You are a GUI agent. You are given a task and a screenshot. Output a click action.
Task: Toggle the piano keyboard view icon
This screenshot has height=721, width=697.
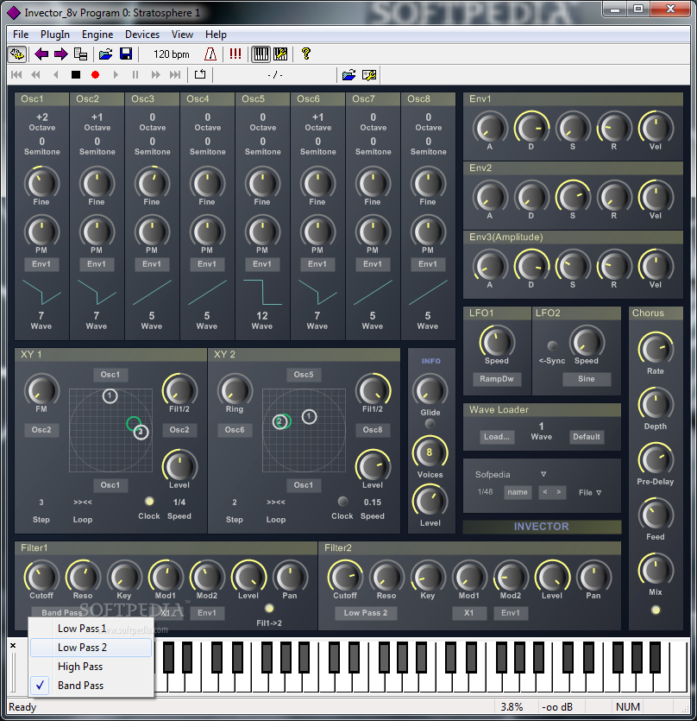tap(261, 54)
